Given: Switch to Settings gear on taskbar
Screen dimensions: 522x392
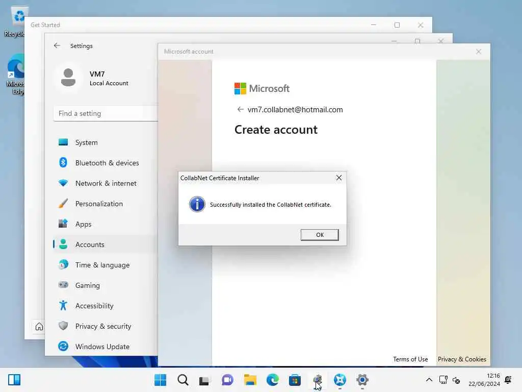Looking at the screenshot, I should (362, 380).
